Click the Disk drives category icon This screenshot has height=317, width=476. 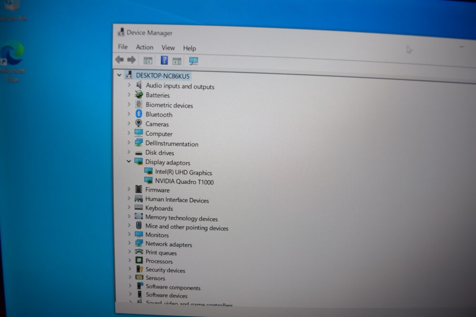coord(139,153)
